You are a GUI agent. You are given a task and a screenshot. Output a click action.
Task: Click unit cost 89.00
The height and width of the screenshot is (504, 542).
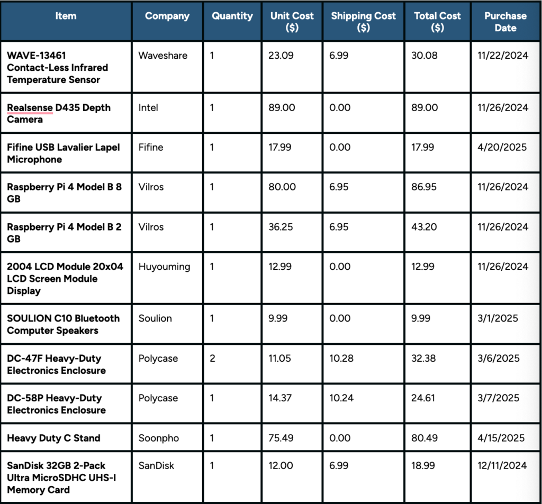pyautogui.click(x=292, y=113)
